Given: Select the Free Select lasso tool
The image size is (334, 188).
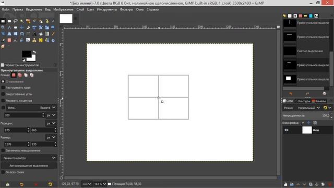Looking at the screenshot, I should click(16, 21).
